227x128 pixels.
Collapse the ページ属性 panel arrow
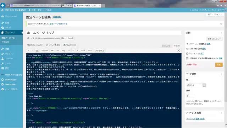click(221, 74)
